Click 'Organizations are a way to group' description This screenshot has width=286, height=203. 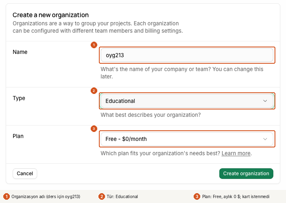point(98,27)
